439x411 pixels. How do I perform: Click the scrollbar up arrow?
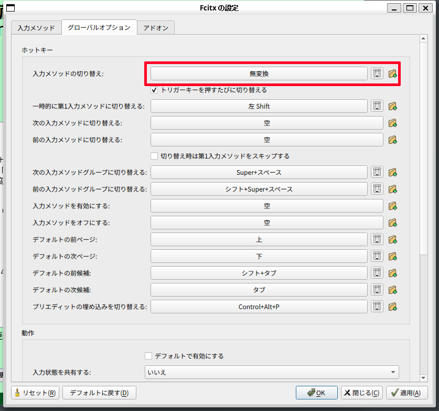pos(423,39)
